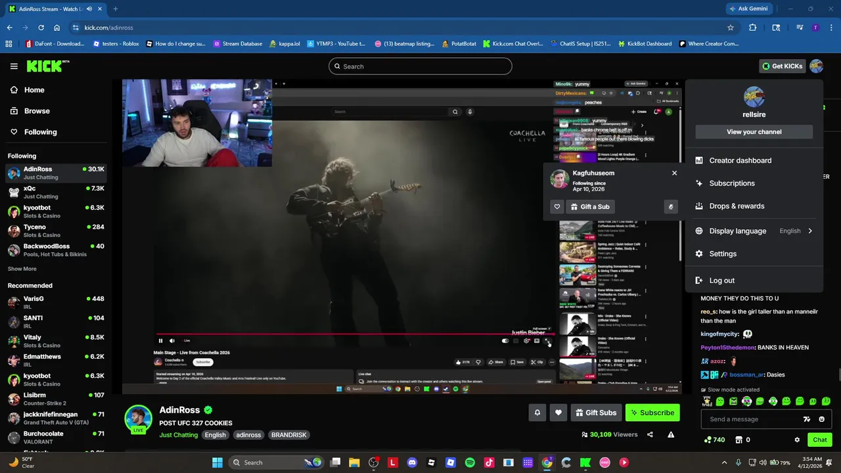Click the KICK logo

[47, 66]
